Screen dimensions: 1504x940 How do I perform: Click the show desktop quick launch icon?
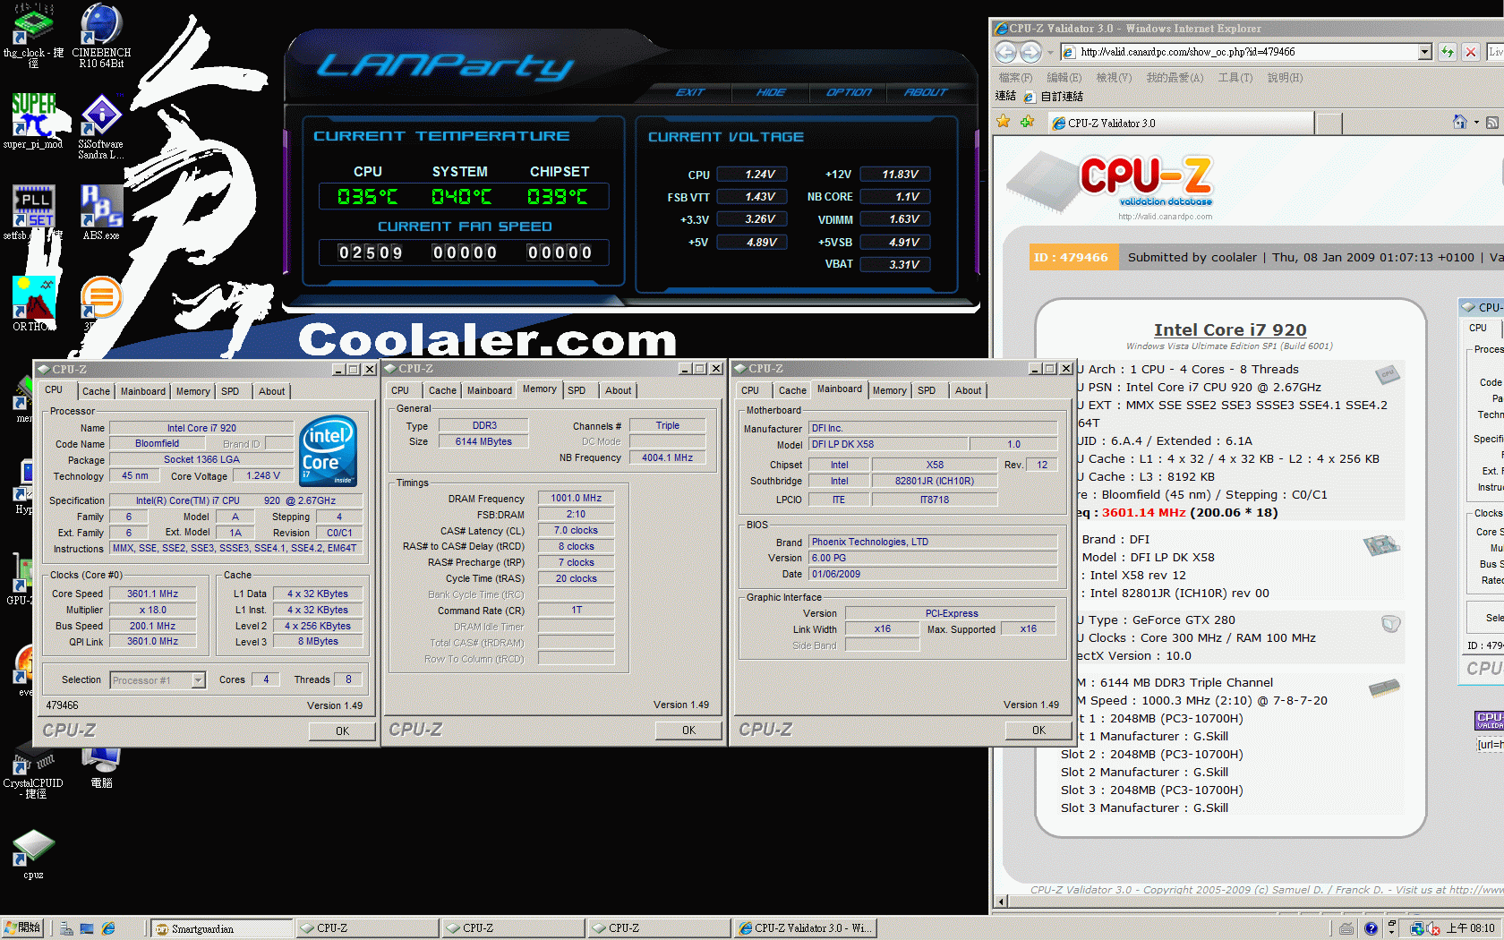tap(87, 928)
